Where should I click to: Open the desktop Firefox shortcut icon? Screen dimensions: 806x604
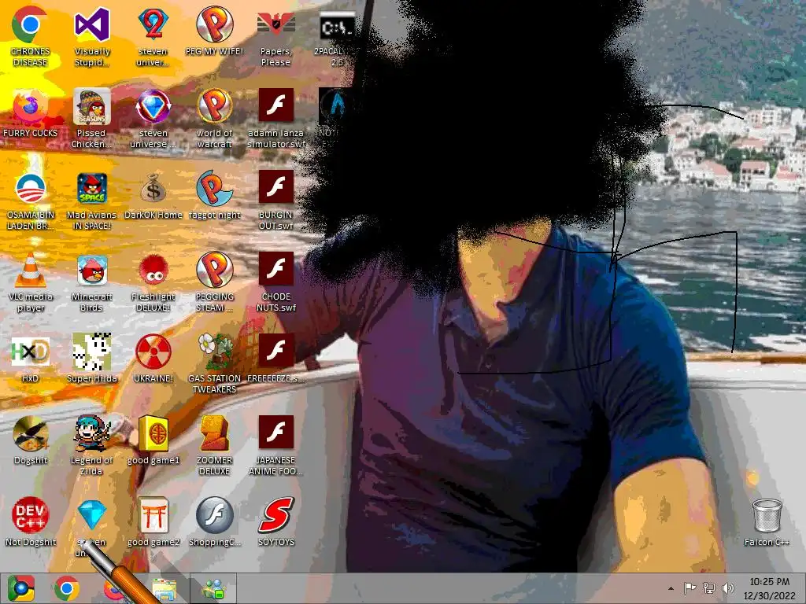pyautogui.click(x=30, y=106)
